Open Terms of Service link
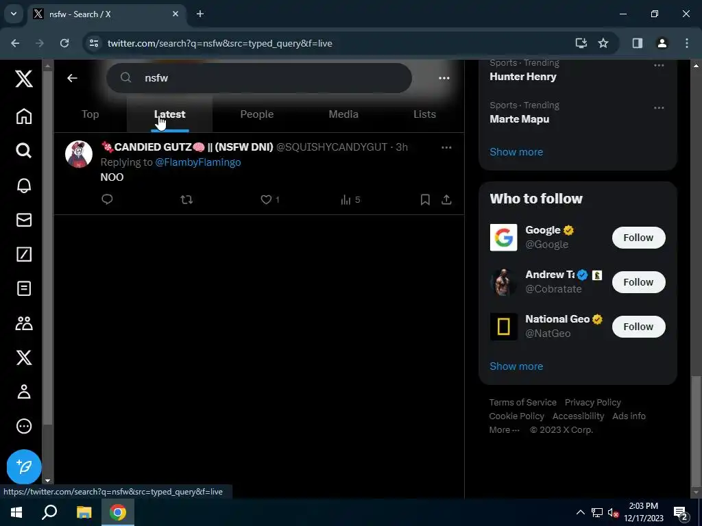The image size is (702, 526). pos(522,402)
